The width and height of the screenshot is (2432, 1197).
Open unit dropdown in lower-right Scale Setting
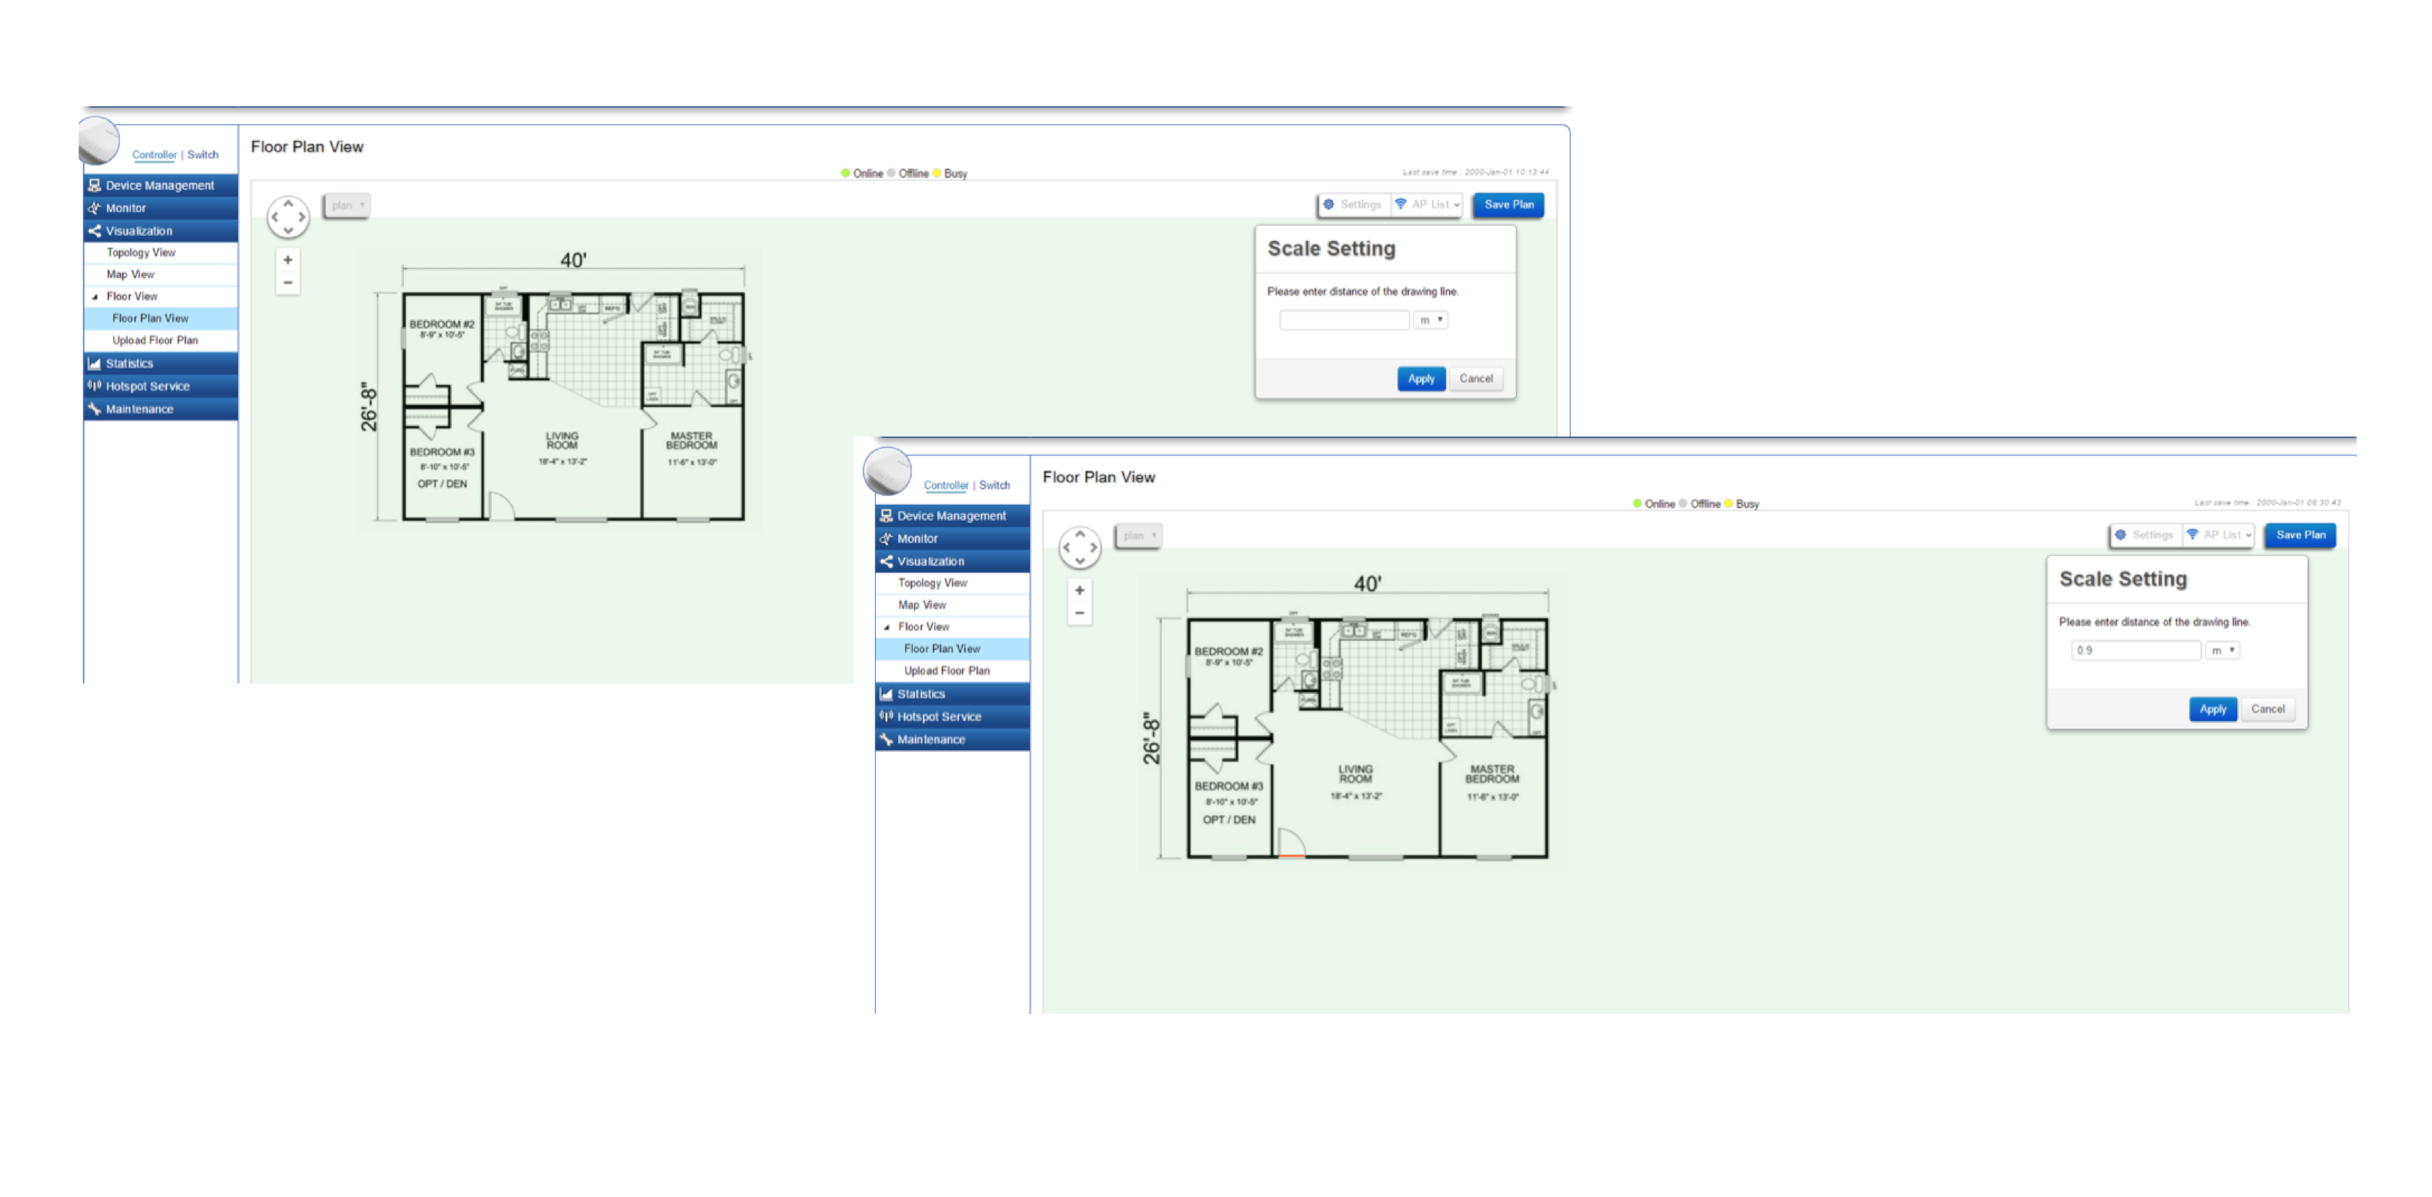2223,651
